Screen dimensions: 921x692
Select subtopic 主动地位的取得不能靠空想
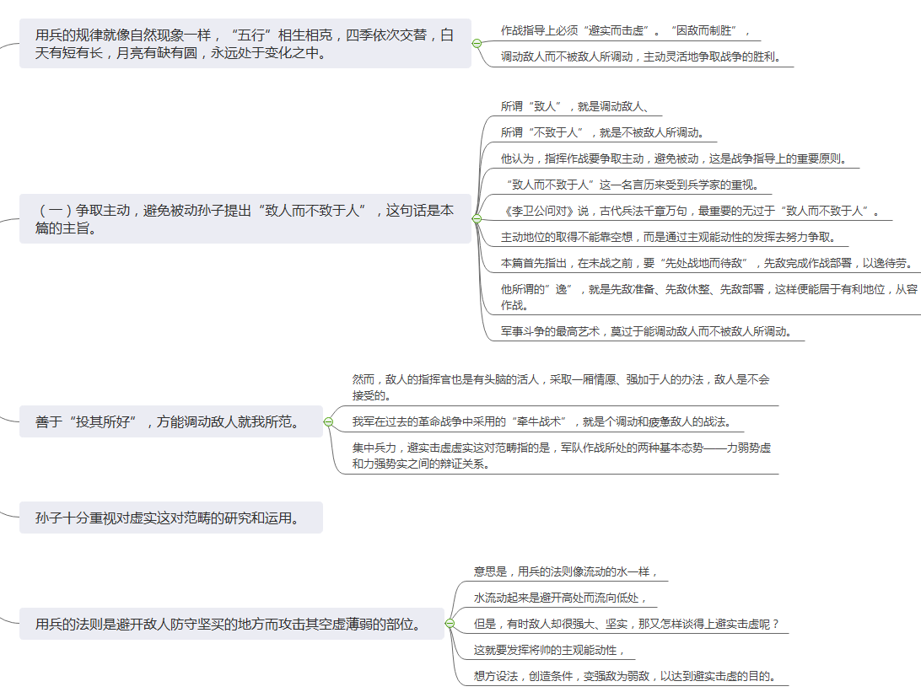[668, 237]
